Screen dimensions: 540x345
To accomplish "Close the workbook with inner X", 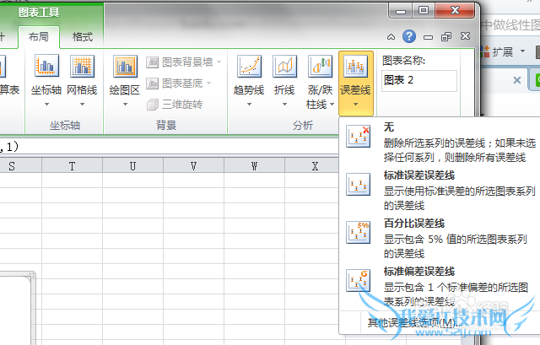I will (465, 35).
